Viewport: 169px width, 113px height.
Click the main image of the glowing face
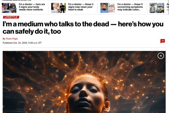[84, 82]
